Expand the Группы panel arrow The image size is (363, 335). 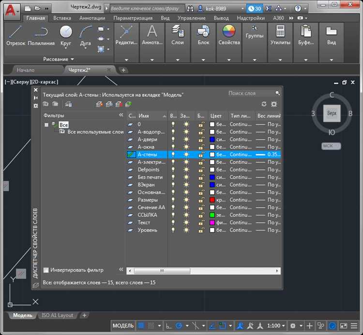(x=255, y=60)
